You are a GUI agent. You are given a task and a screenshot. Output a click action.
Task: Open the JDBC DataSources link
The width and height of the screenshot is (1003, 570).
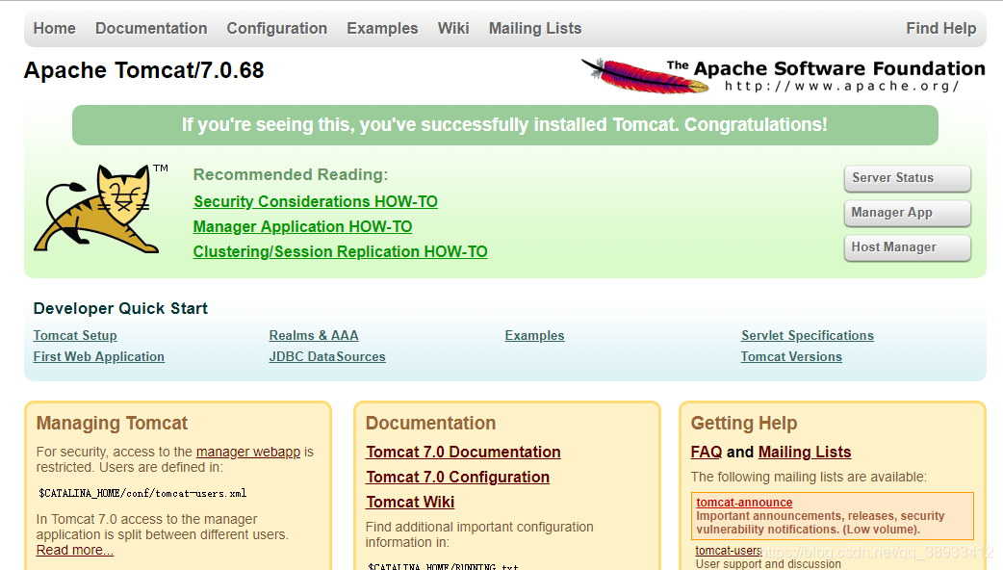pyautogui.click(x=327, y=356)
